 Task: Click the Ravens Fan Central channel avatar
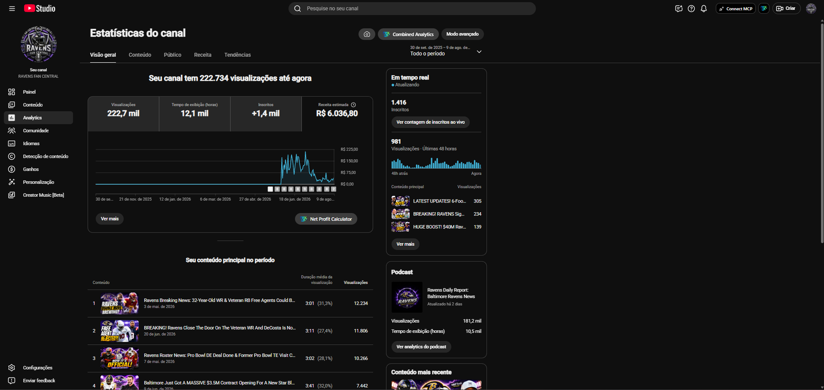click(x=39, y=44)
